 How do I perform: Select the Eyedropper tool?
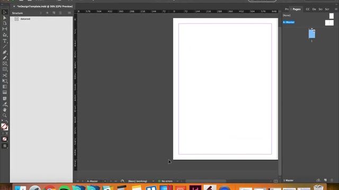tap(5, 104)
